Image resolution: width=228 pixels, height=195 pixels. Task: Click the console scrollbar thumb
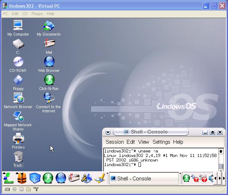point(221,166)
